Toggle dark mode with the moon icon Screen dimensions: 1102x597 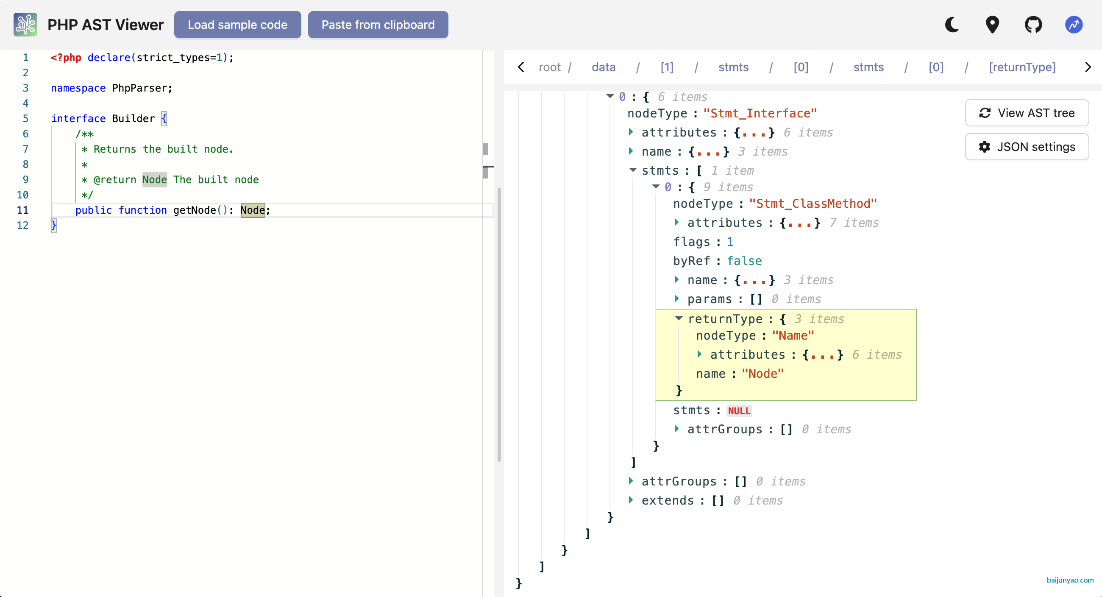coord(952,25)
